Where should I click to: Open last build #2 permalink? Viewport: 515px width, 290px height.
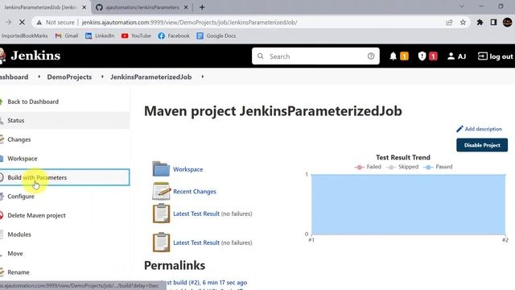pos(206,283)
